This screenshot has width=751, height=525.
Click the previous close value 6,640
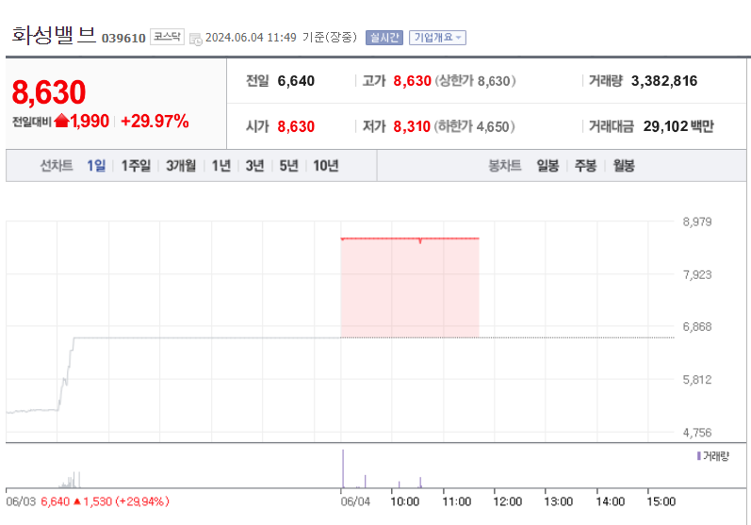296,81
